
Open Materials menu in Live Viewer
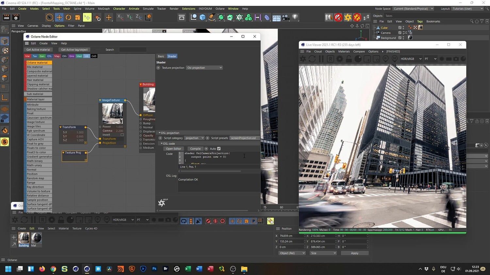(344, 51)
